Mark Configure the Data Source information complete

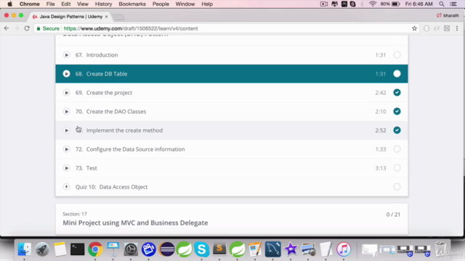click(397, 149)
